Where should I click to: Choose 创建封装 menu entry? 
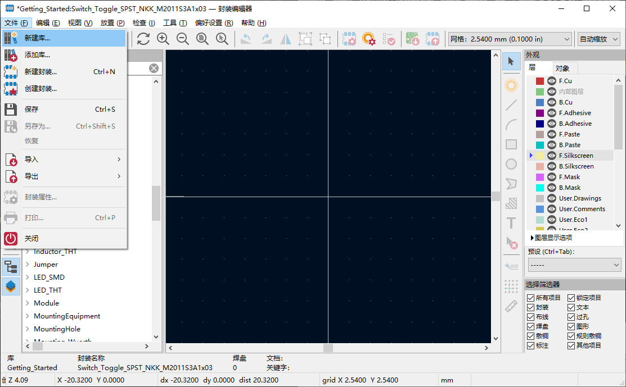(x=64, y=89)
